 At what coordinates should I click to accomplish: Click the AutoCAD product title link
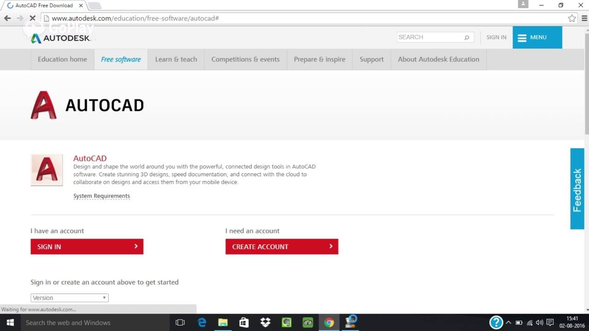[90, 159]
